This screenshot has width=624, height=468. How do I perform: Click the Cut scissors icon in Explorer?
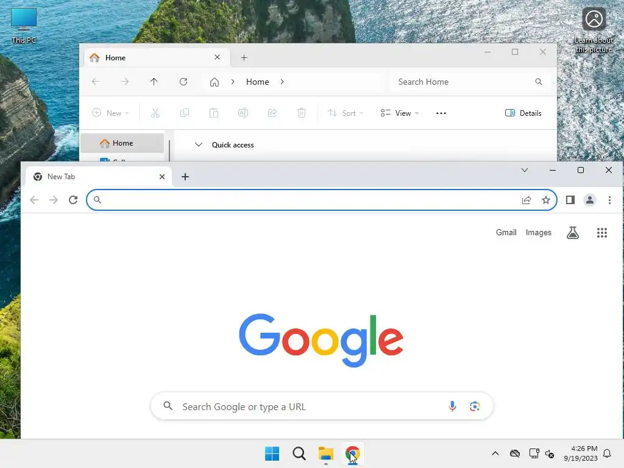tap(155, 113)
